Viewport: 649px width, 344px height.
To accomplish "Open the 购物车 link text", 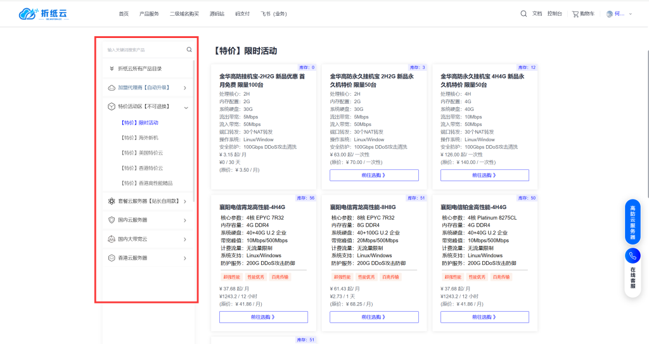I will click(587, 14).
